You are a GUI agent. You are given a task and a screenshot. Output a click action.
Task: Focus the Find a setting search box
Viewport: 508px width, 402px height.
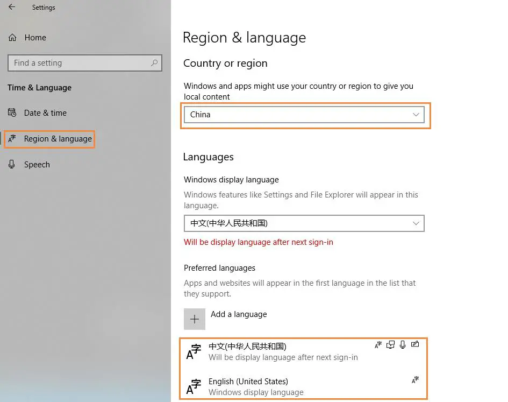(85, 63)
